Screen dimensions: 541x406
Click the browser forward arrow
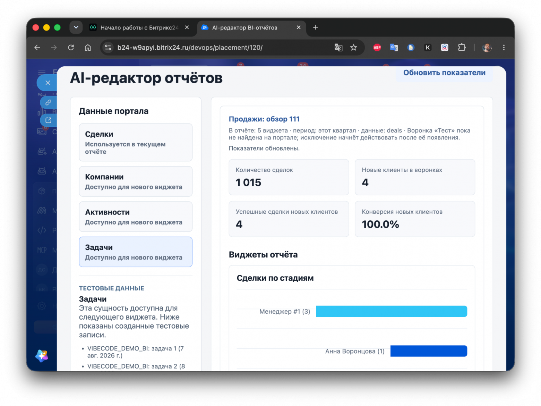[x=54, y=48]
